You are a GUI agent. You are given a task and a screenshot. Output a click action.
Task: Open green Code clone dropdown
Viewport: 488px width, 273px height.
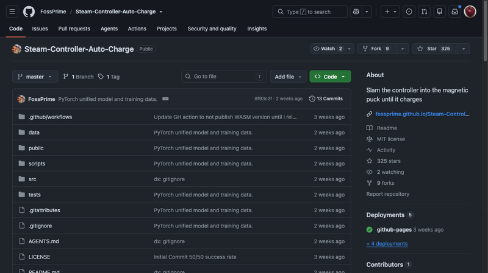[x=330, y=77]
